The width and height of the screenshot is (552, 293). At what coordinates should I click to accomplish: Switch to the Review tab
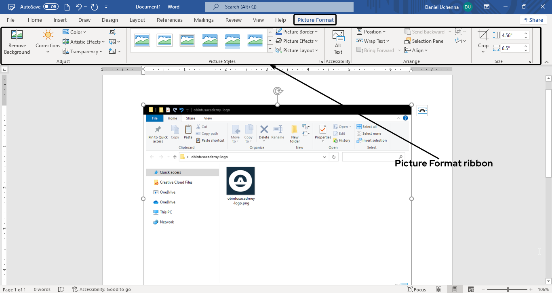click(x=233, y=20)
